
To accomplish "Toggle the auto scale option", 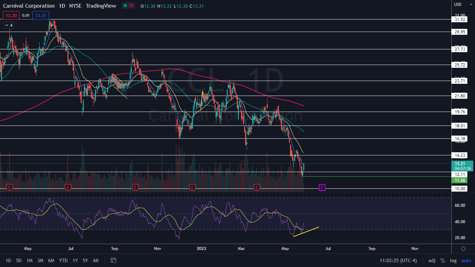I will (466, 260).
